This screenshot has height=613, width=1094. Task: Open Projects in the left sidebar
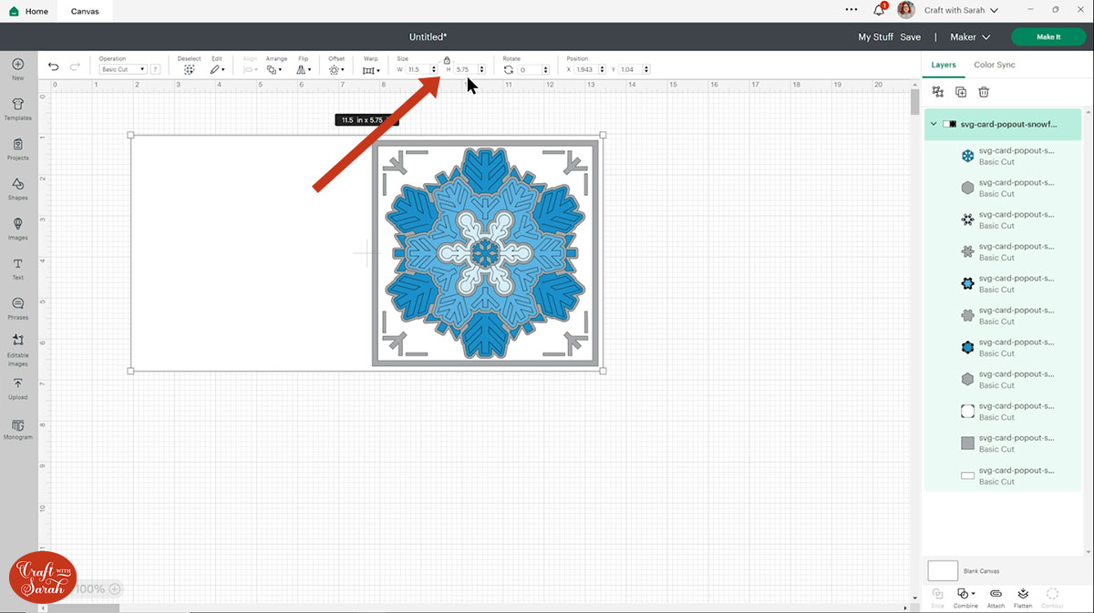(x=18, y=148)
